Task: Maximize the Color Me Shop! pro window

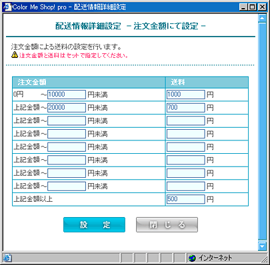Action: pos(253,7)
